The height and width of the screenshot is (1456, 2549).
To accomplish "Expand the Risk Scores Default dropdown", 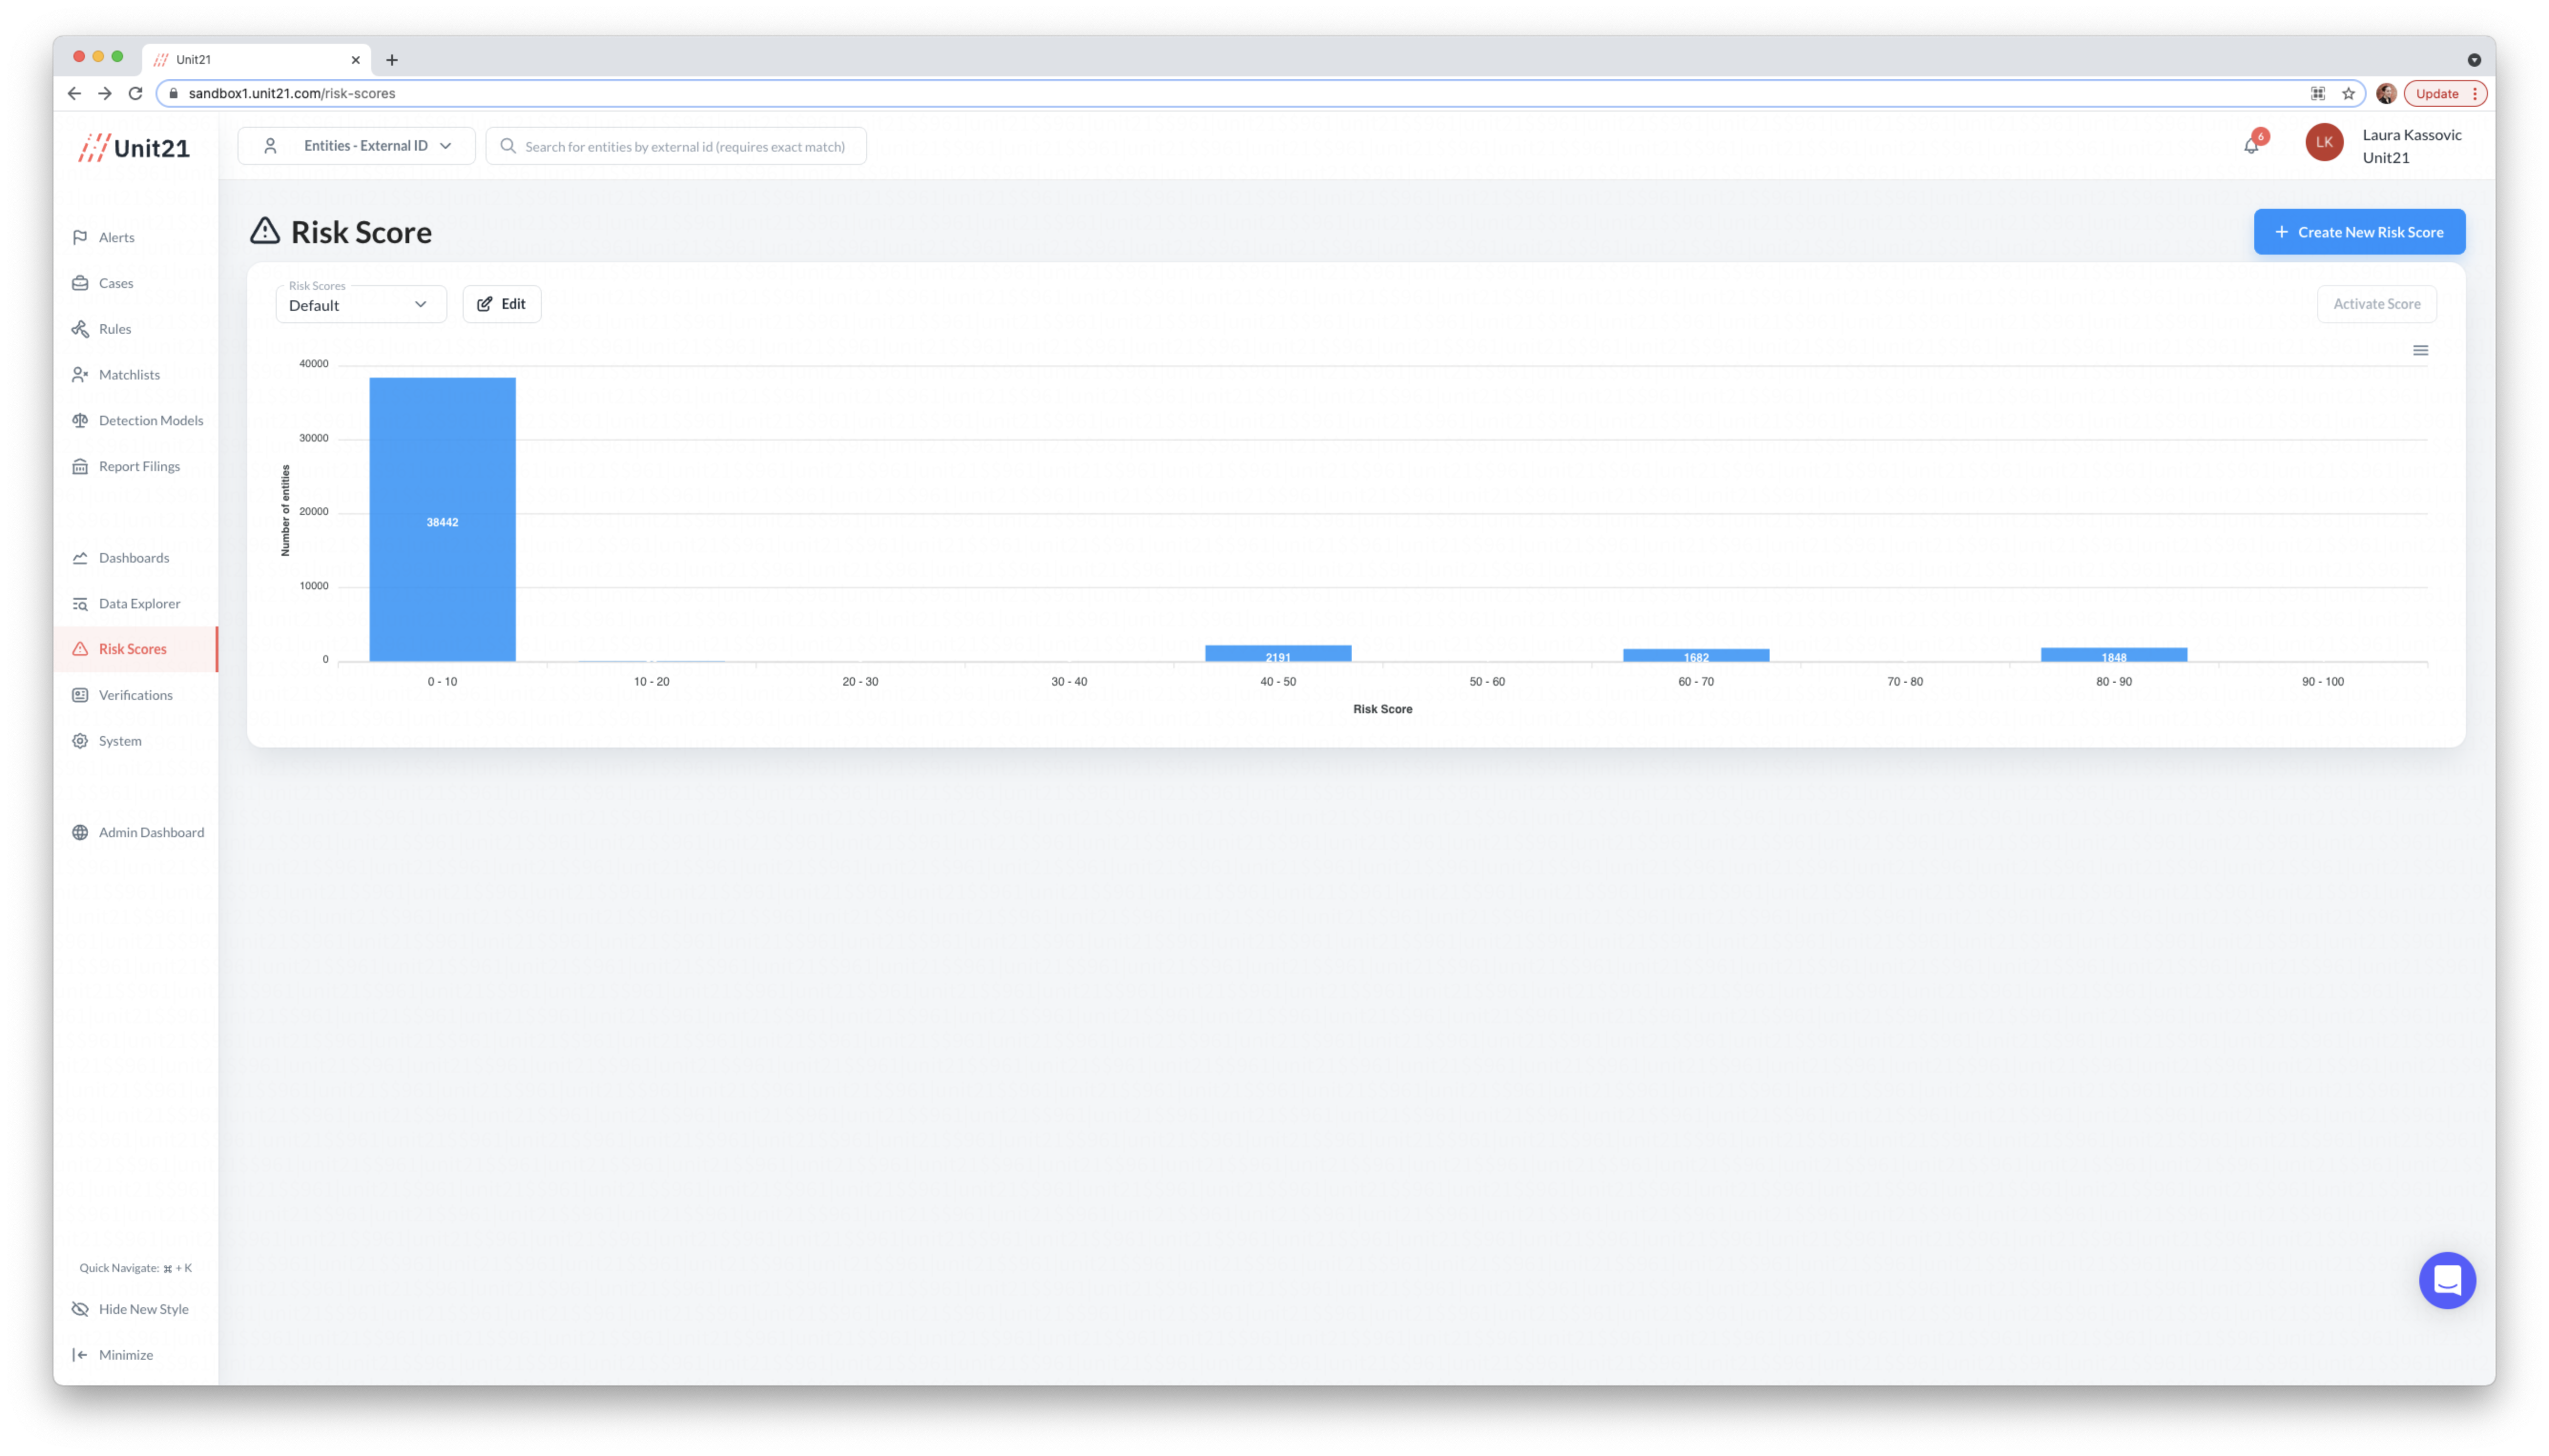I will [x=360, y=304].
